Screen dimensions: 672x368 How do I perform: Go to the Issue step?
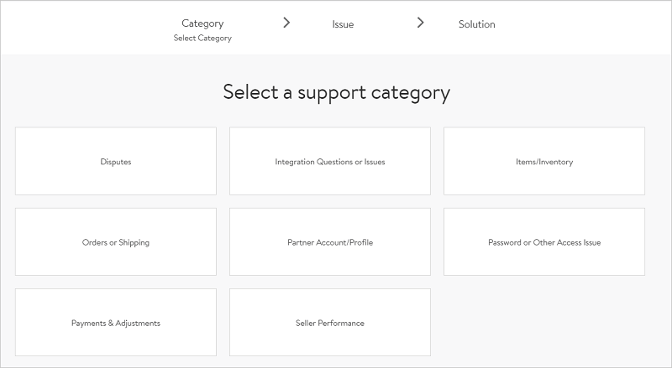(343, 24)
